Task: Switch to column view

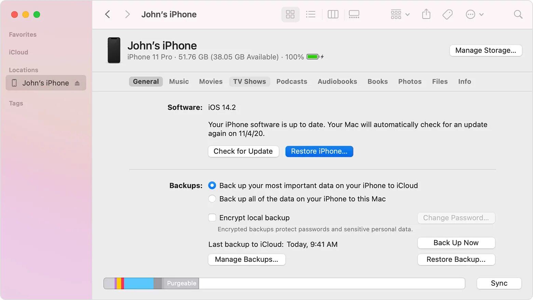Action: (333, 14)
